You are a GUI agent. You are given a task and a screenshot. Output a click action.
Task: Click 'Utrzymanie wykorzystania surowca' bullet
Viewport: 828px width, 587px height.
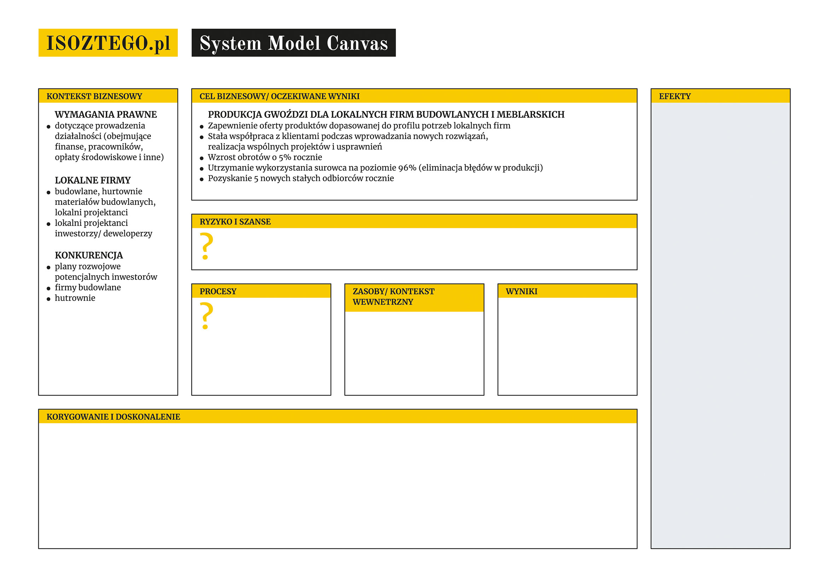[375, 168]
